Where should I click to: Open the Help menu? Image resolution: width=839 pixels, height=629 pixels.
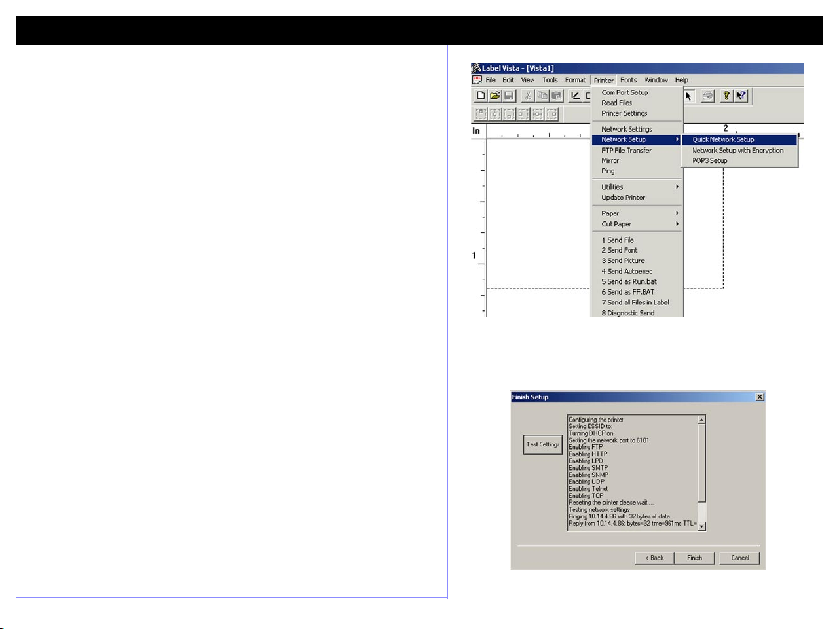click(682, 81)
